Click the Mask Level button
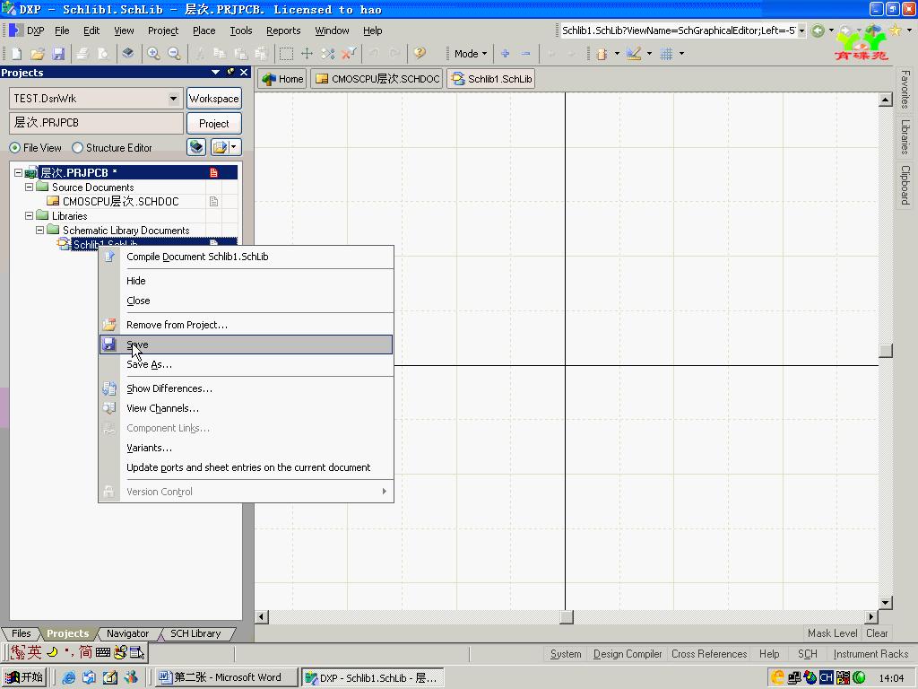The width and height of the screenshot is (918, 689). (832, 633)
